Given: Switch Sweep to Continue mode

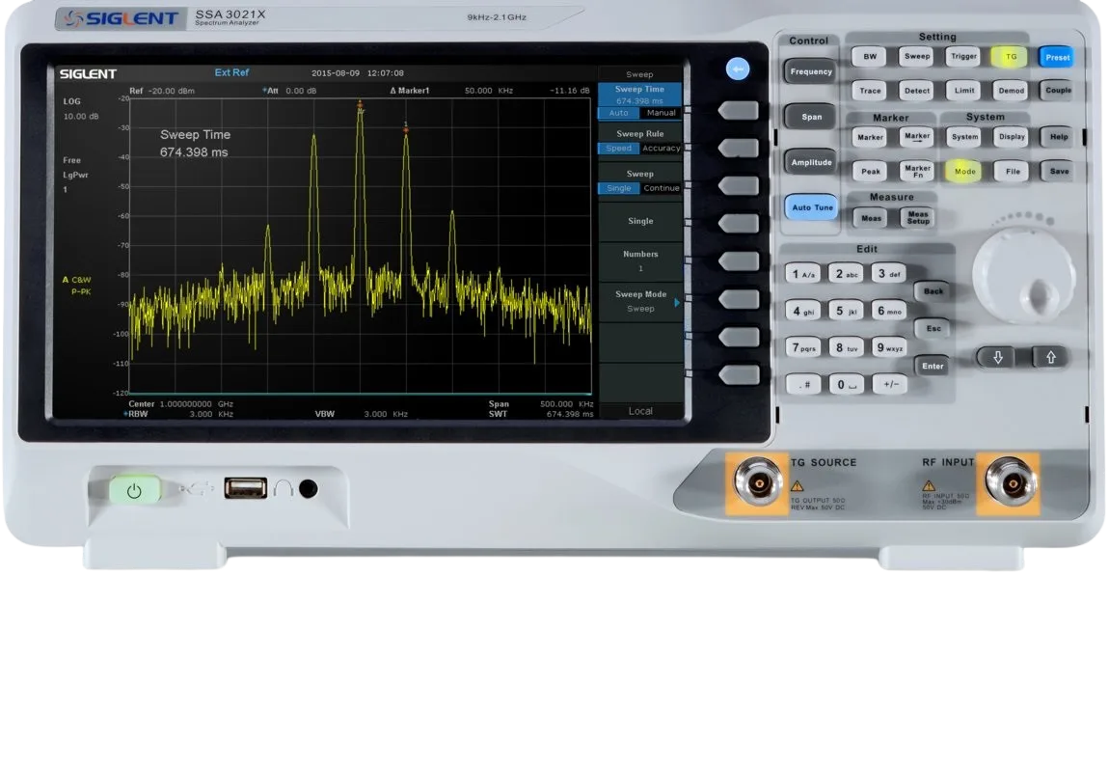Looking at the screenshot, I should [x=661, y=188].
